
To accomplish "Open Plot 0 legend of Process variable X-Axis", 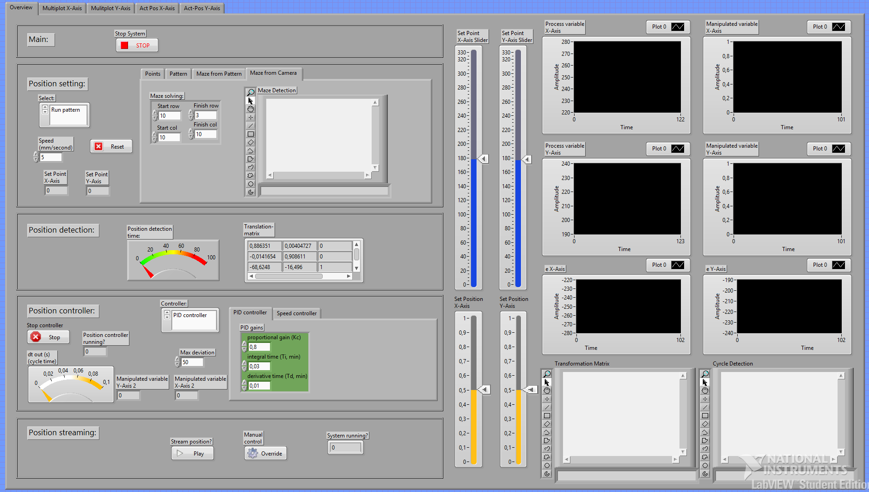I will tap(668, 27).
